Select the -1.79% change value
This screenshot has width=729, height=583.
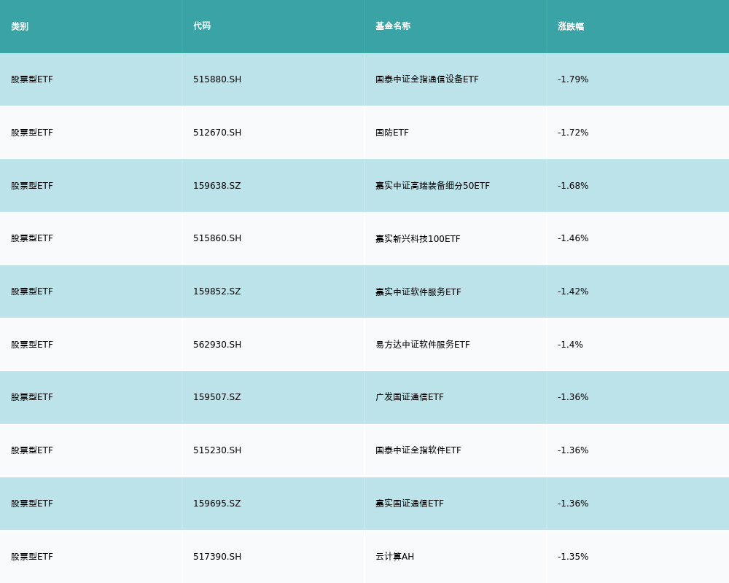click(573, 79)
